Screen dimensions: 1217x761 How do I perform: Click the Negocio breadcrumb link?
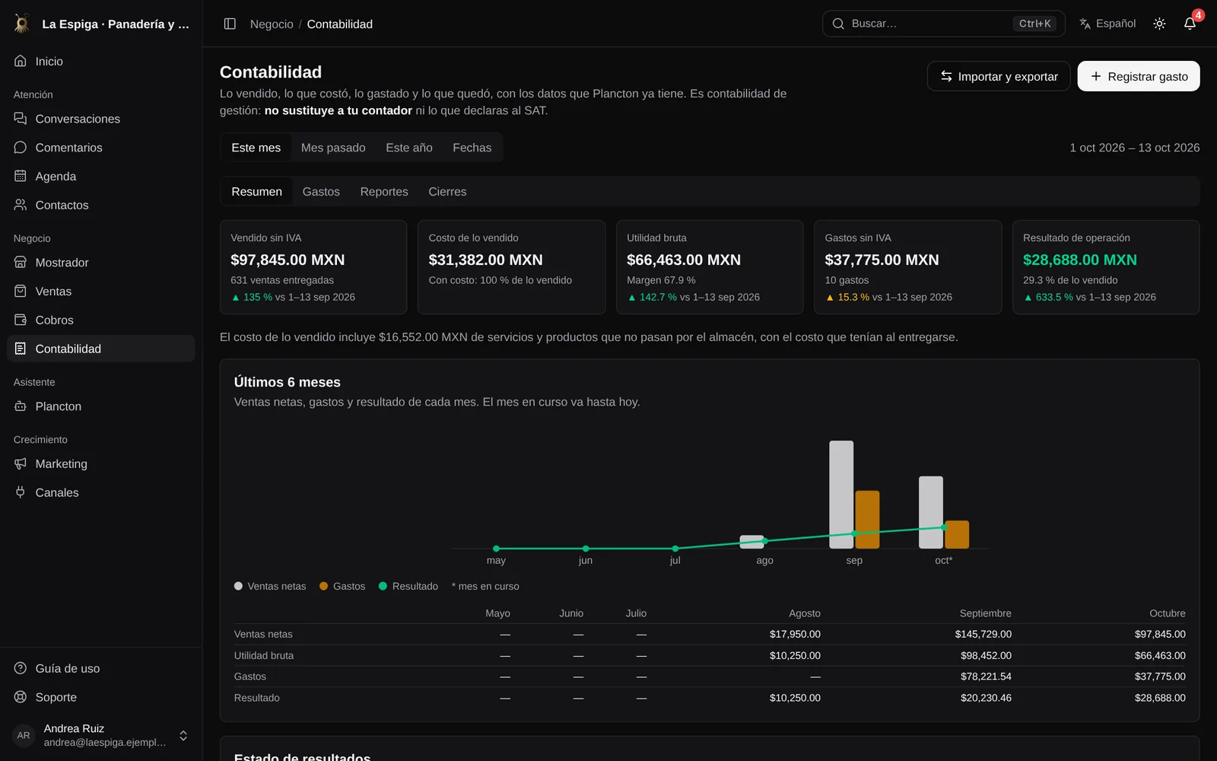[x=272, y=24]
